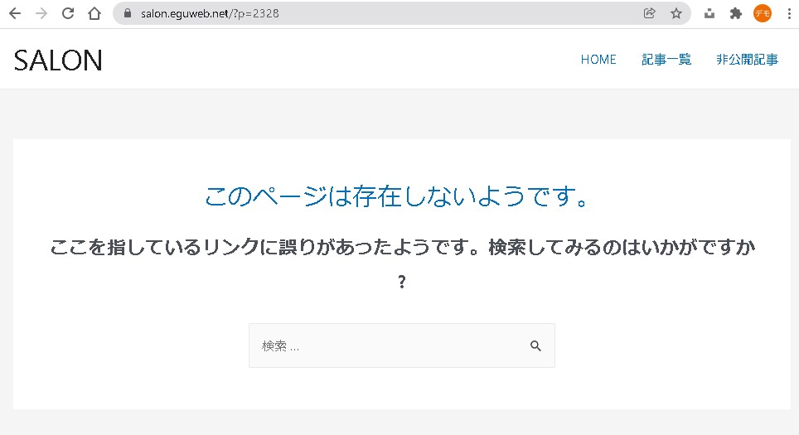799x435 pixels.
Task: Click the extension icon left of the puzzle piece
Action: coord(709,13)
